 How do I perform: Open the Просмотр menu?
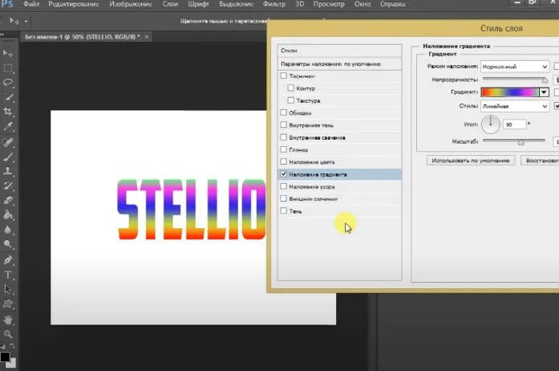pos(329,4)
